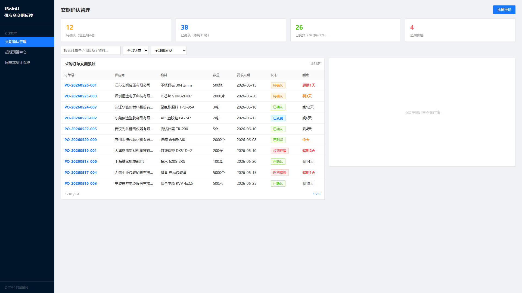The height and width of the screenshot is (293, 522).
Task: Select the 已到货 summary card showing 26
Action: (x=346, y=30)
